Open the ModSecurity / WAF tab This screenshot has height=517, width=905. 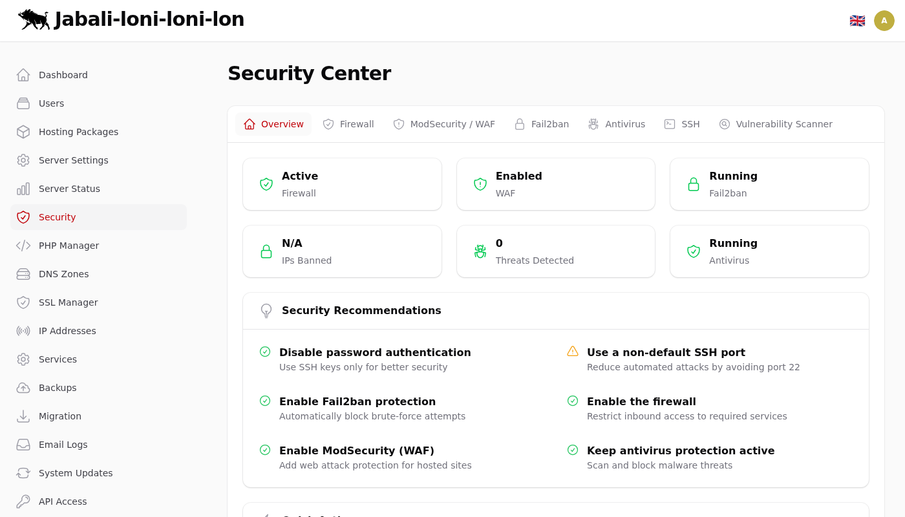coord(444,124)
